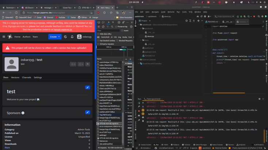Open Team page on Hangar

(x=35, y=37)
